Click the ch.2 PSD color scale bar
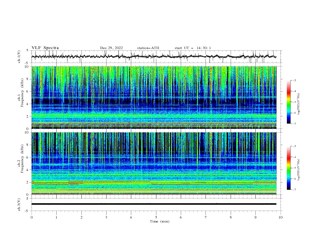The width and height of the screenshot is (316, 244). click(x=289, y=168)
